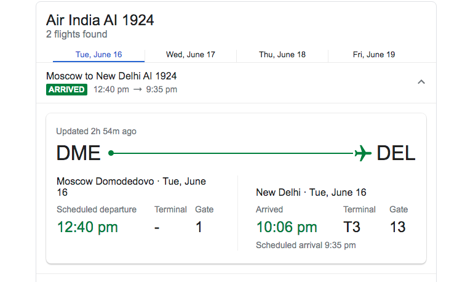The width and height of the screenshot is (449, 282).
Task: Click the green ARRIVED status badge
Action: click(x=66, y=90)
